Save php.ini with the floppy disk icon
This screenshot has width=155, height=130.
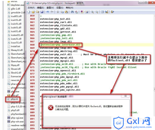pyautogui.click(x=42, y=12)
